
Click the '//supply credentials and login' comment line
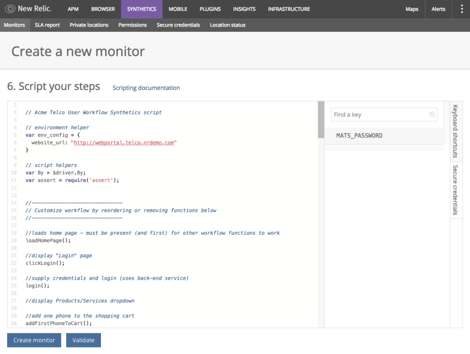pos(107,278)
